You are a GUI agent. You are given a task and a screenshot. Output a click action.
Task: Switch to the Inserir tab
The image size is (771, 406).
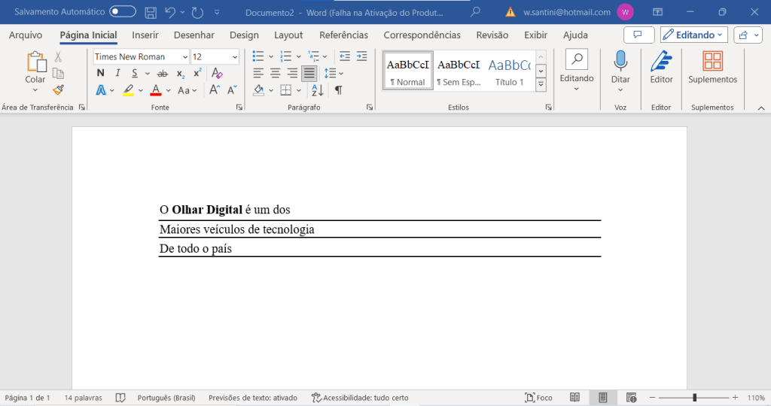pos(145,35)
